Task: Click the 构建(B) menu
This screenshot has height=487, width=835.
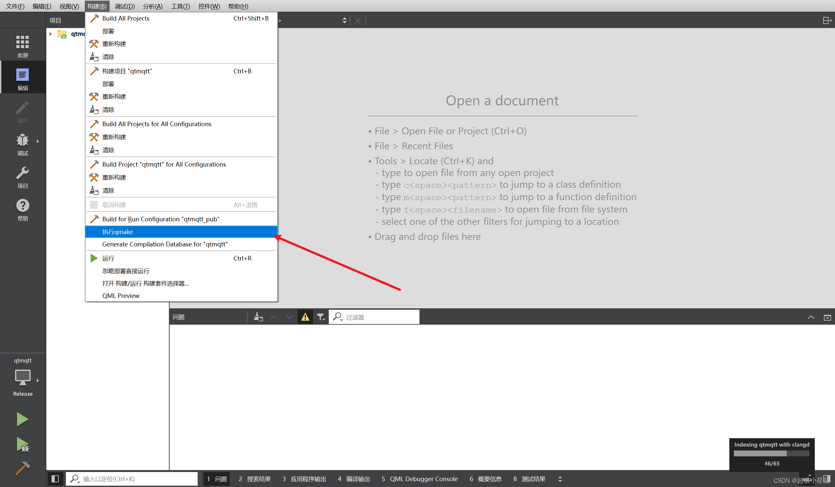Action: pyautogui.click(x=97, y=6)
